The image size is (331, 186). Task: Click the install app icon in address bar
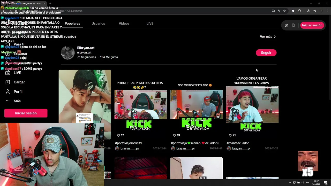(x=273, y=11)
